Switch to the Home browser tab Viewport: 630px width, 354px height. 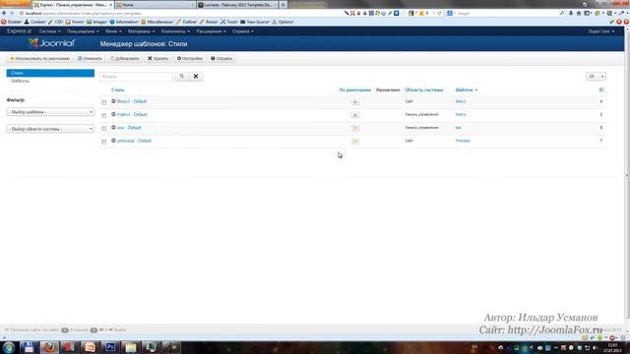click(155, 5)
